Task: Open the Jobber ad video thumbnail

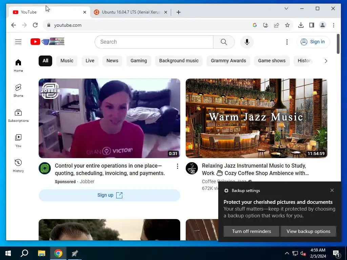Action: pos(109,118)
